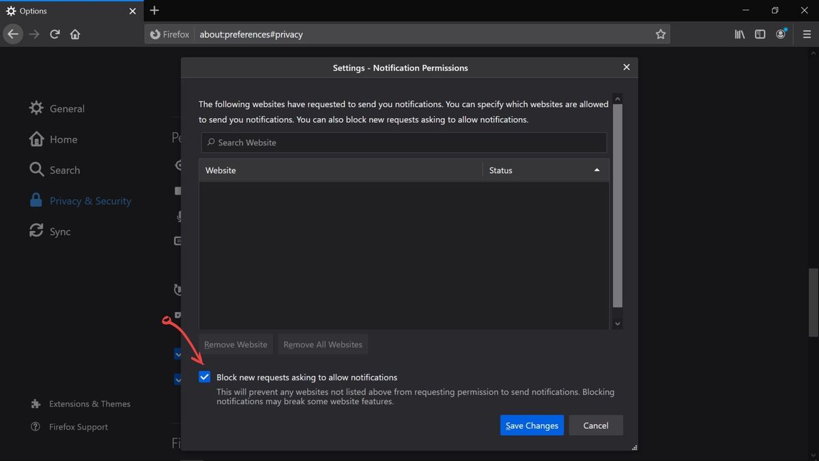Open the Library toolbar icon
The image size is (819, 461).
[739, 33]
